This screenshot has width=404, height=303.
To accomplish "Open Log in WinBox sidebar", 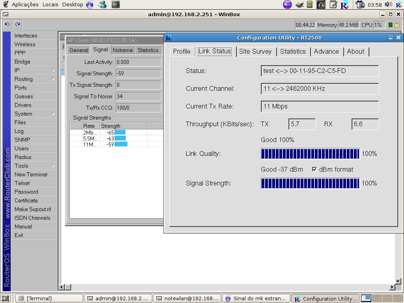I will (x=34, y=131).
